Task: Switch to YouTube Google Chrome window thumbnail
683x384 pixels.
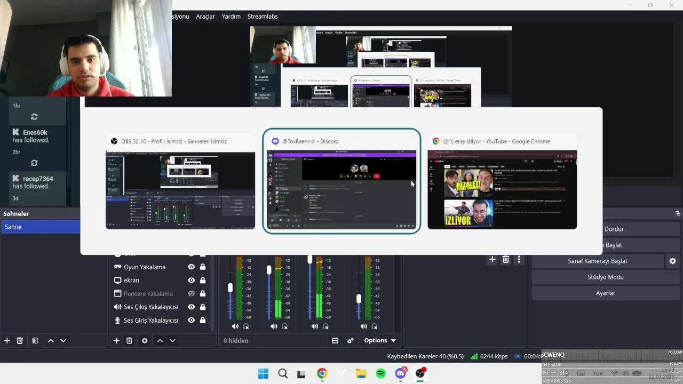Action: coord(502,182)
